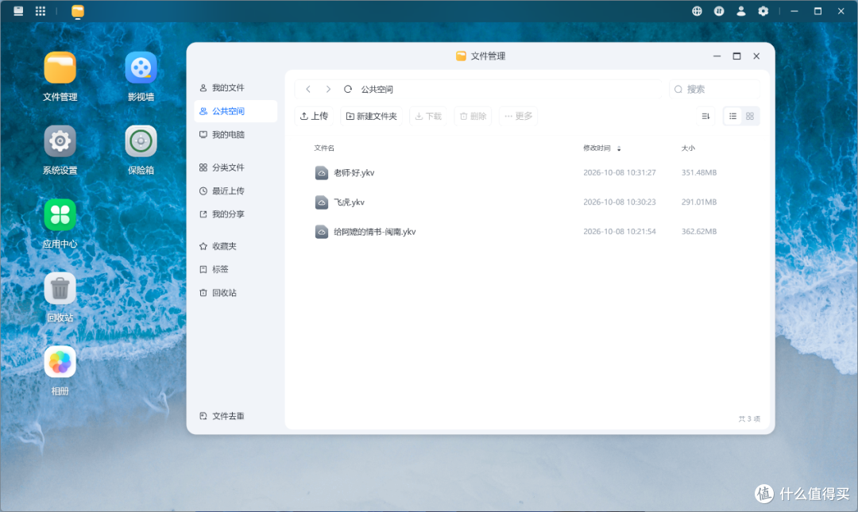This screenshot has height=512, width=858.
Task: Go back with the left arrow
Action: (308, 89)
